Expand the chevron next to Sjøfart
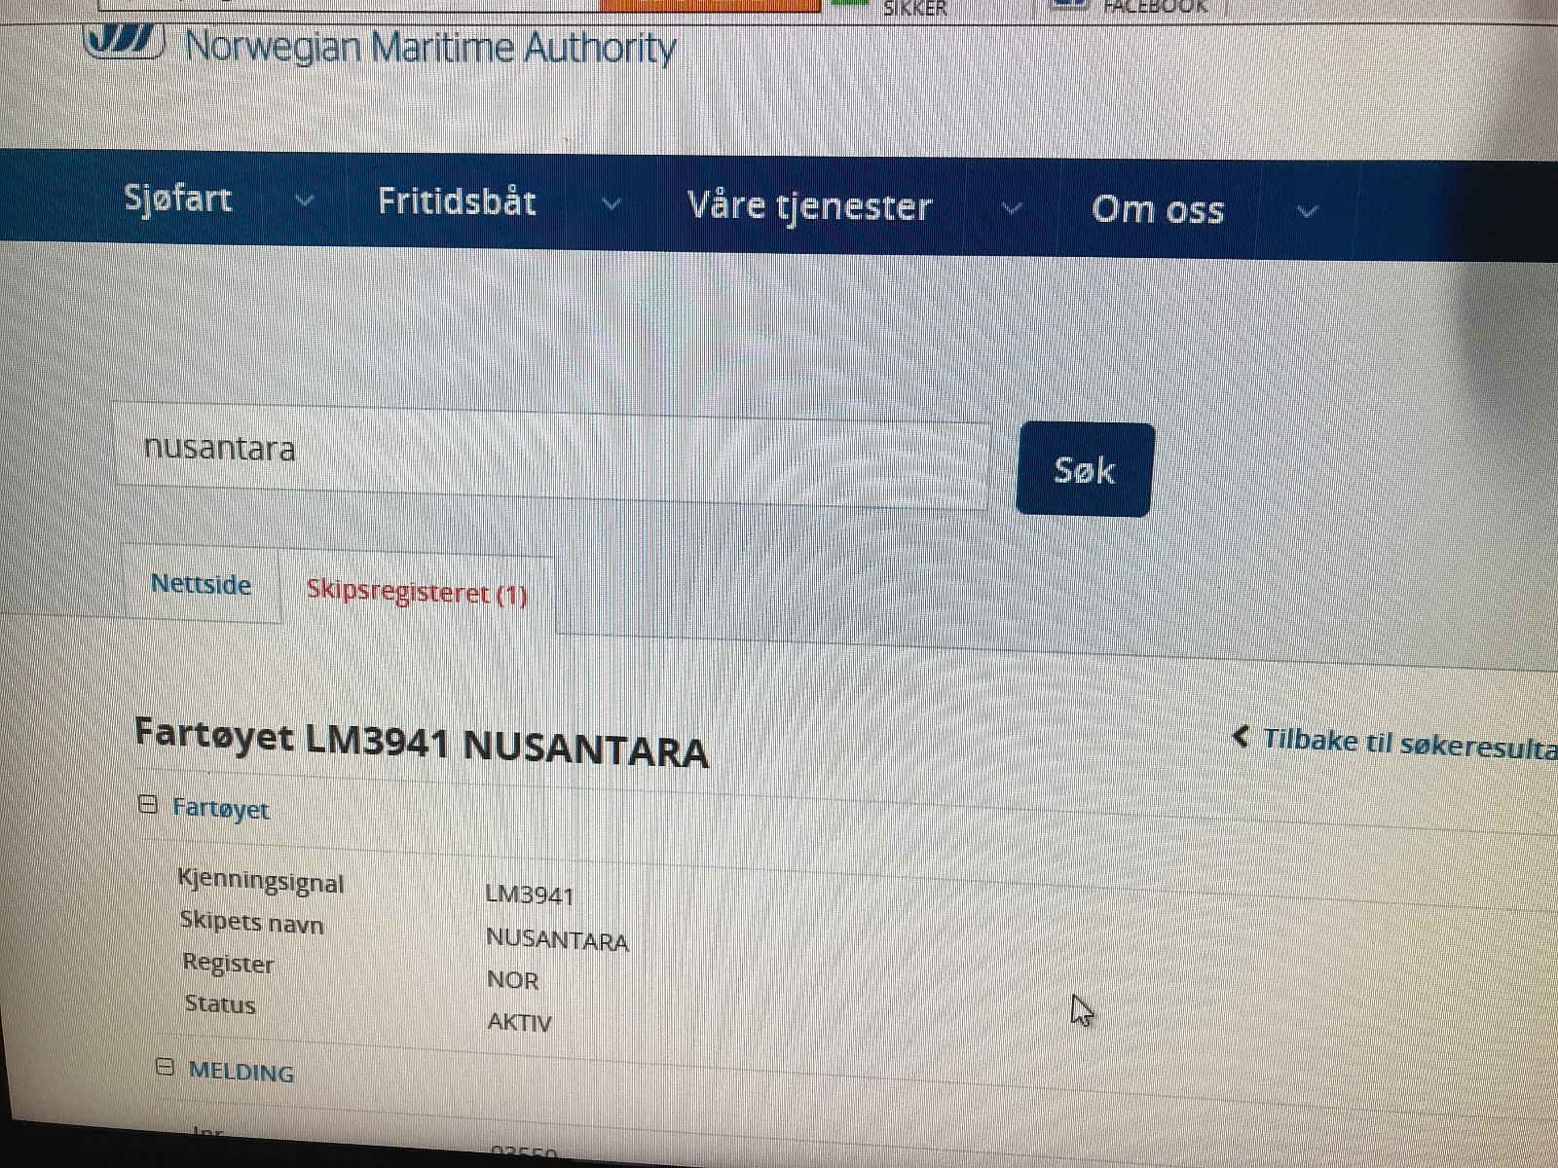1558x1168 pixels. (304, 201)
